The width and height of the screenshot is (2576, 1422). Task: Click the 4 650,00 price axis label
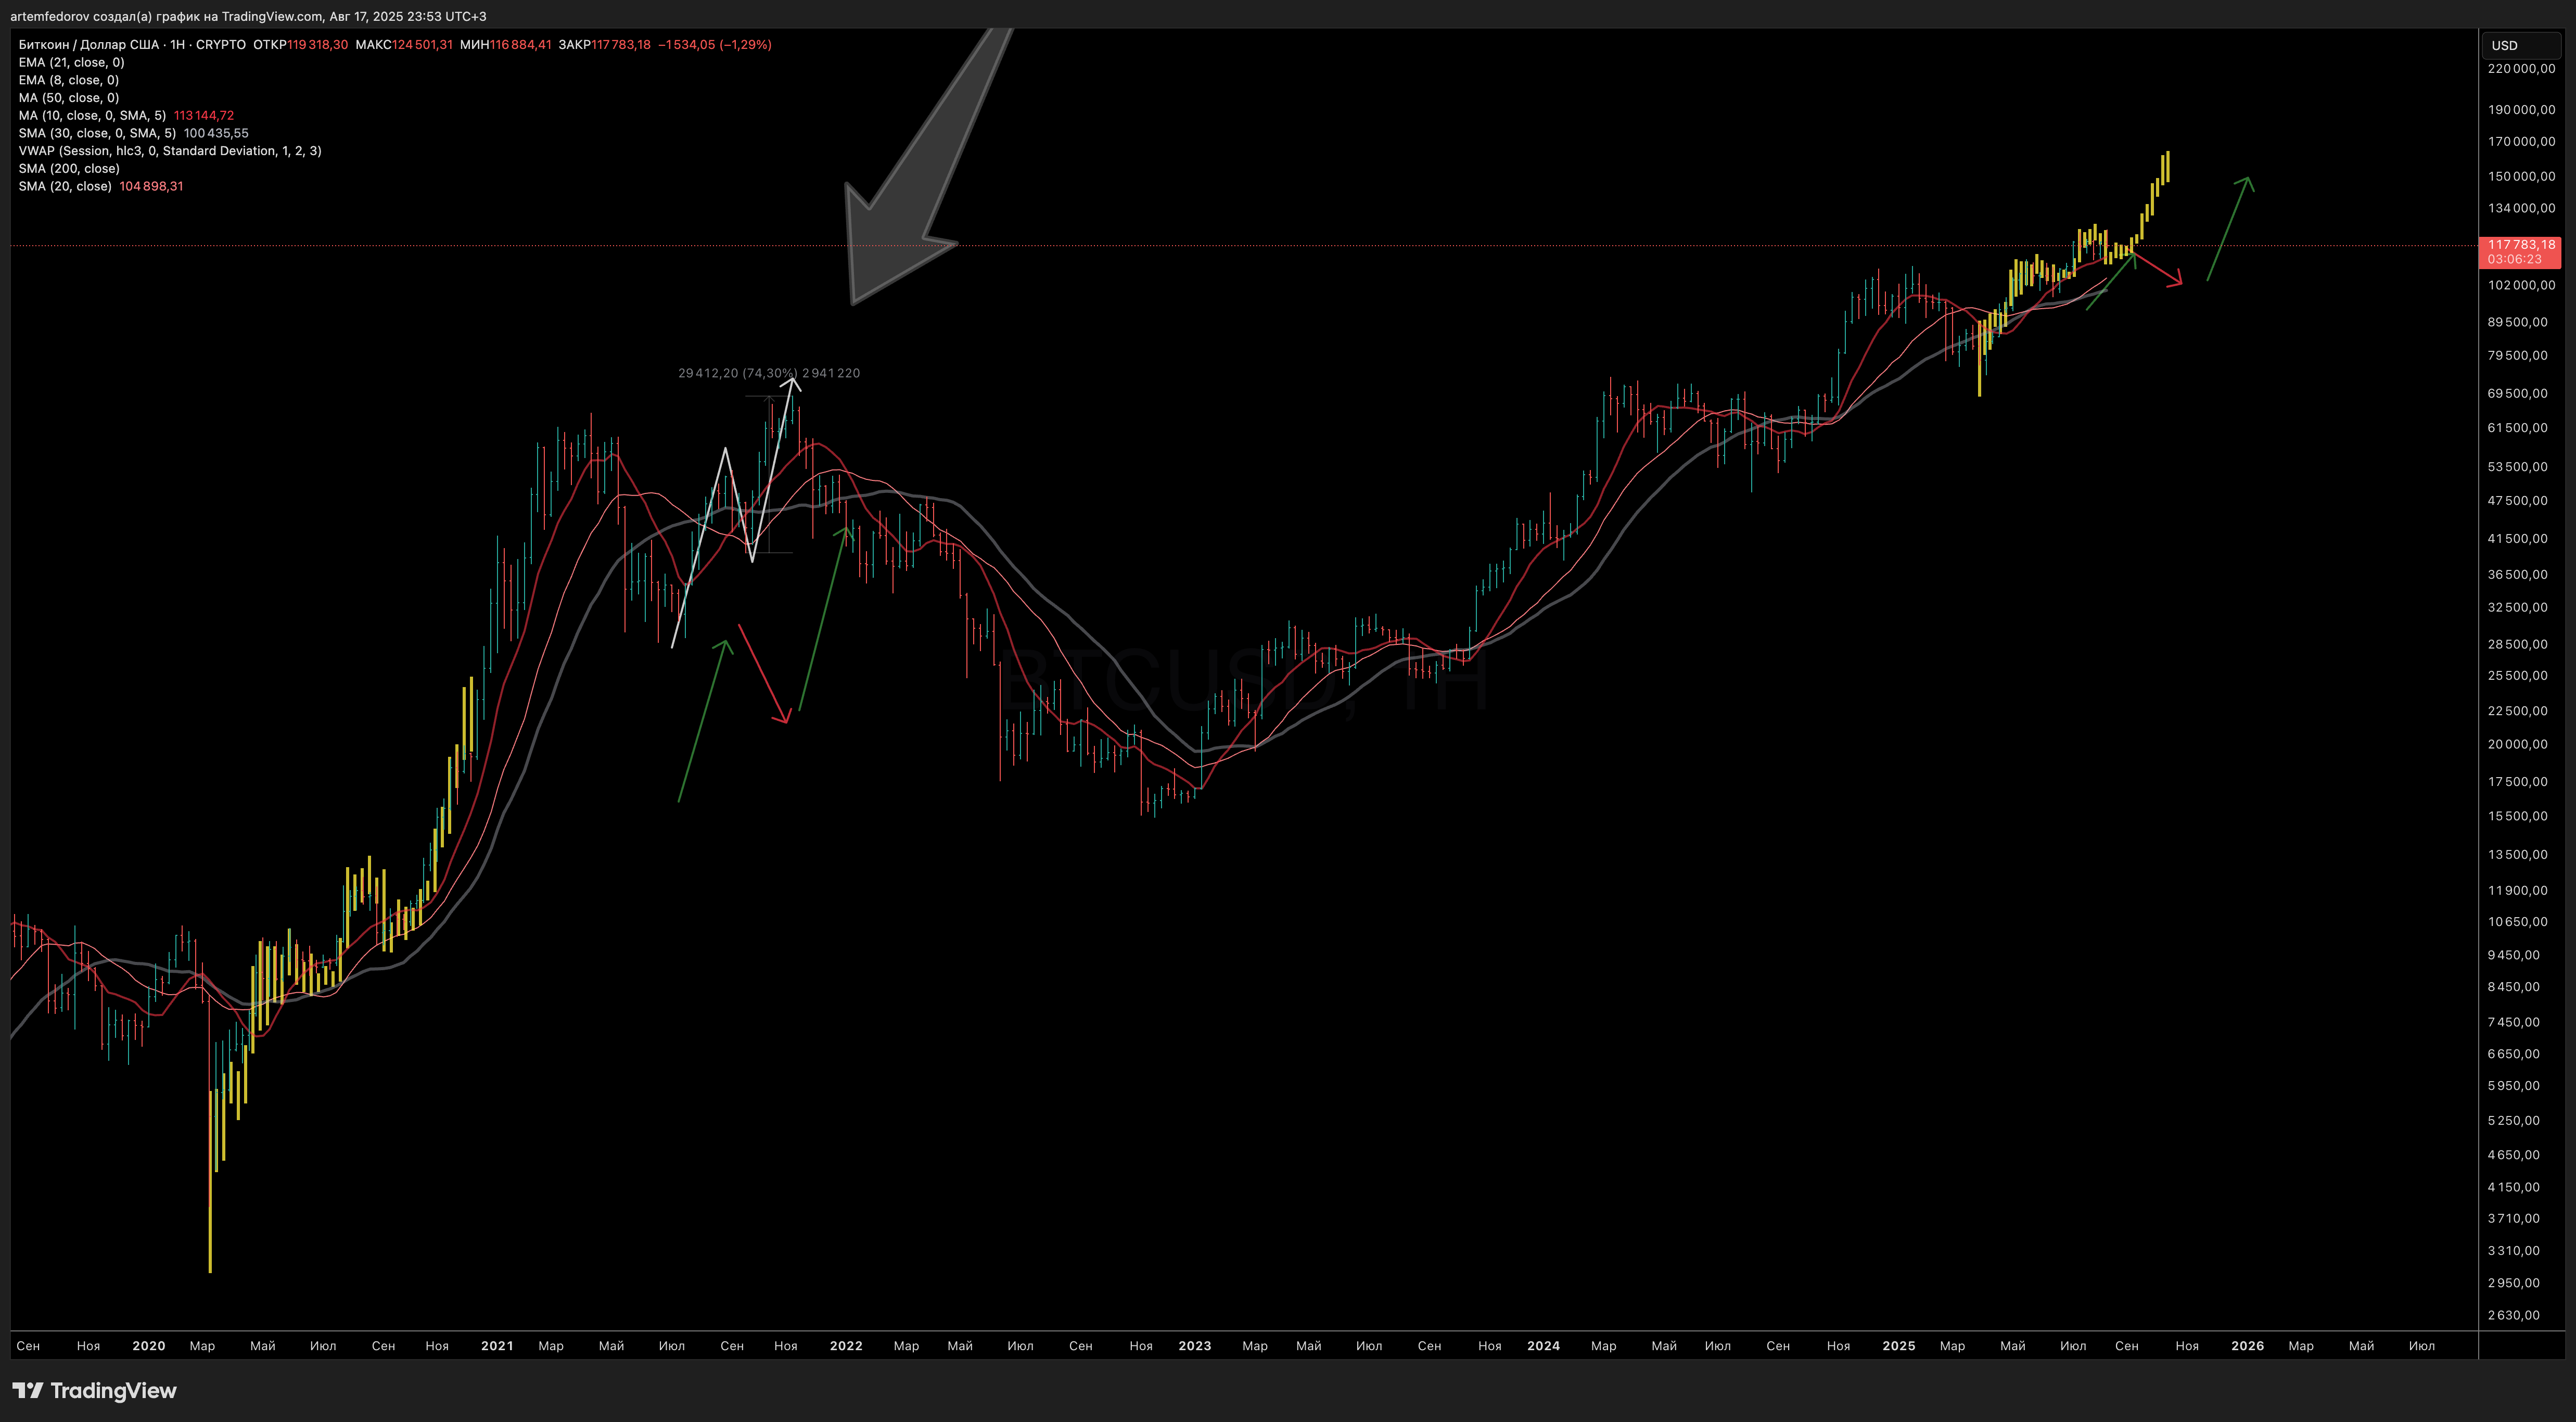[2514, 1156]
